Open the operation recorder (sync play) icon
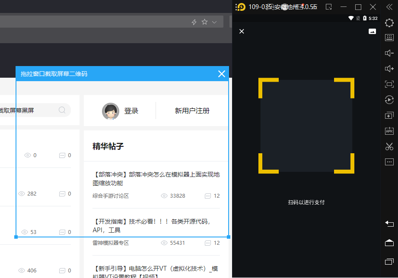 coord(389,100)
